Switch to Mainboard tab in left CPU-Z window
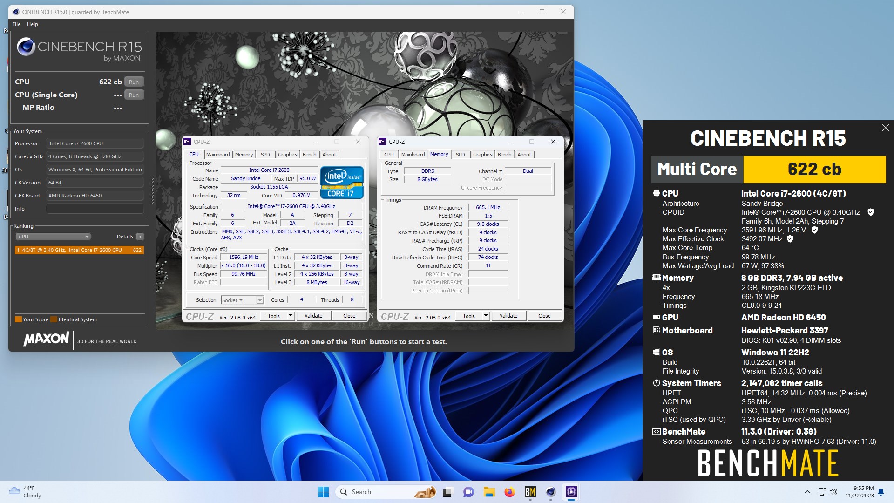 (218, 155)
